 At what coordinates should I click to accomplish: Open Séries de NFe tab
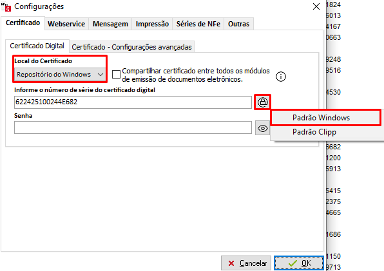198,24
